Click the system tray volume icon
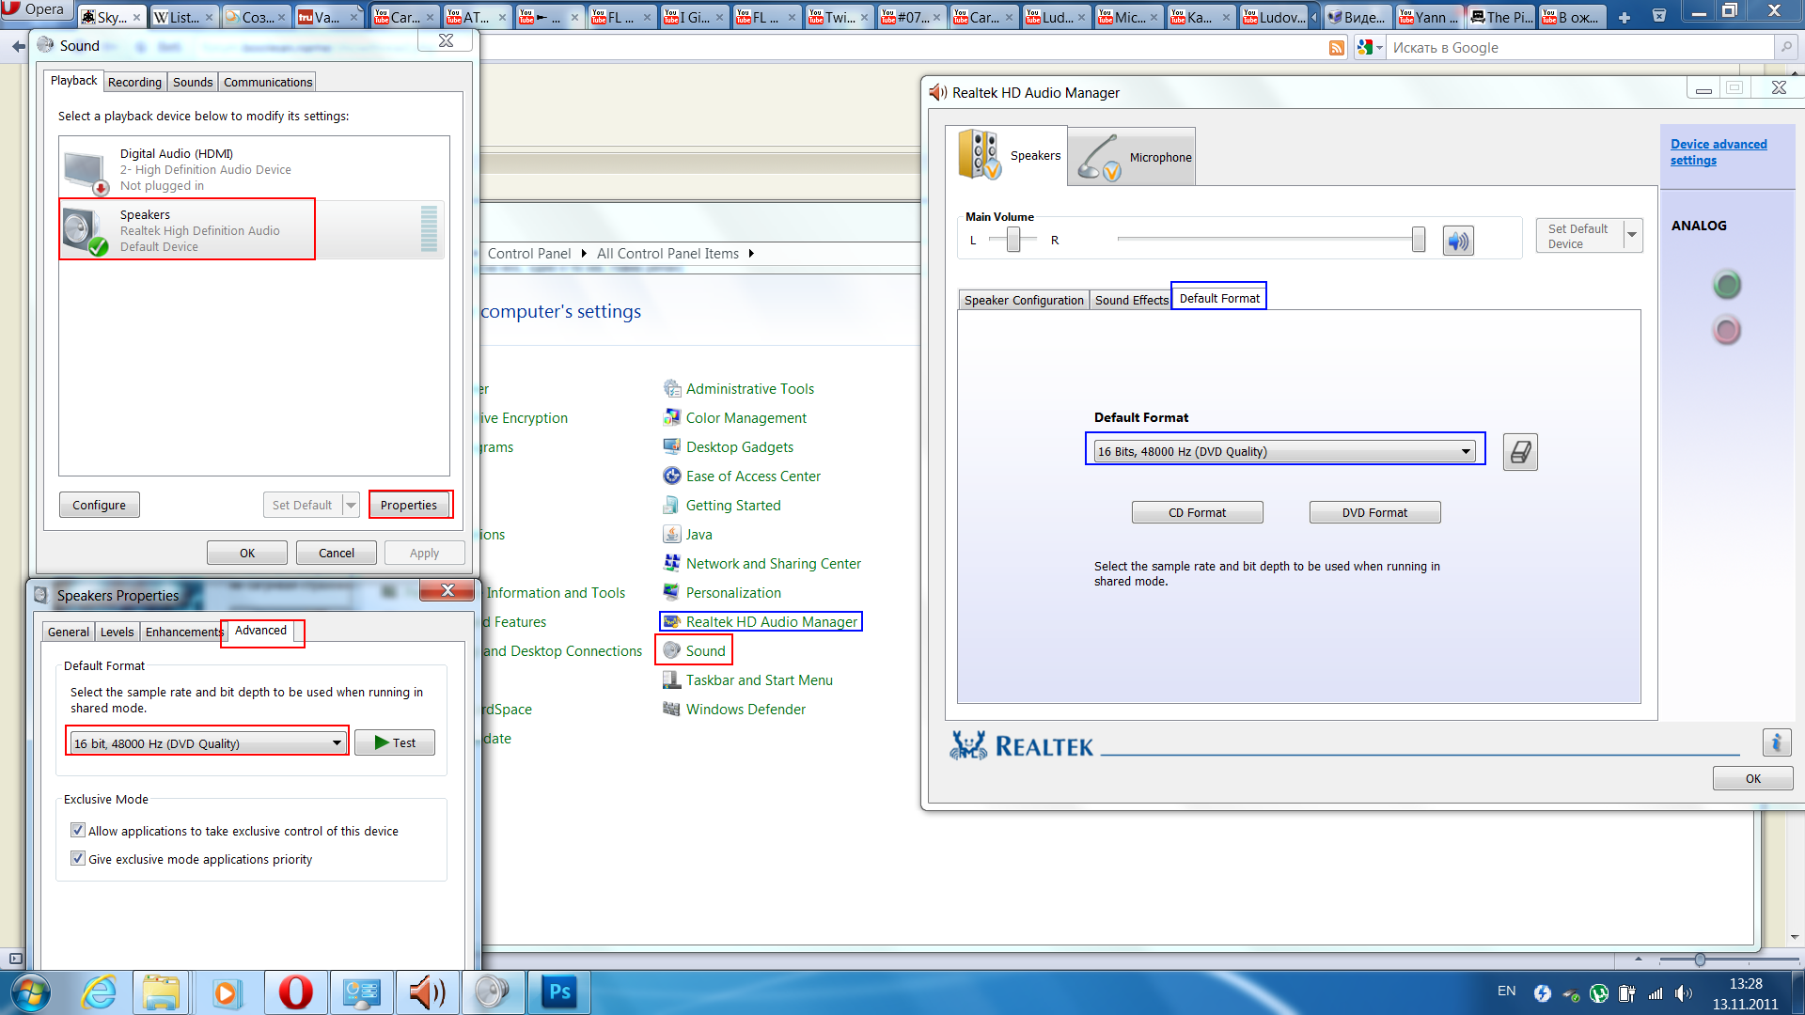 1683,993
